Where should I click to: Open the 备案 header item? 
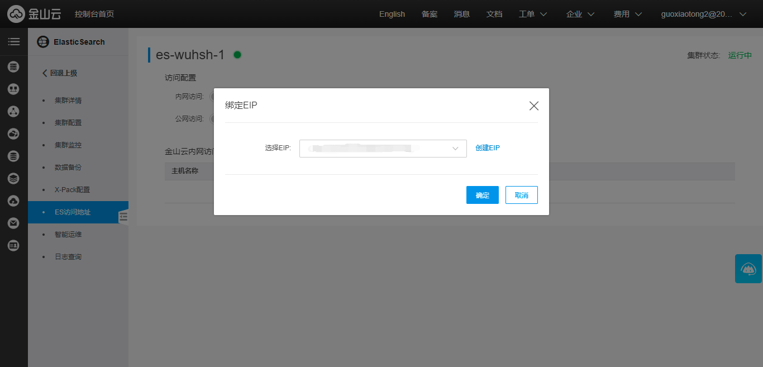click(430, 14)
